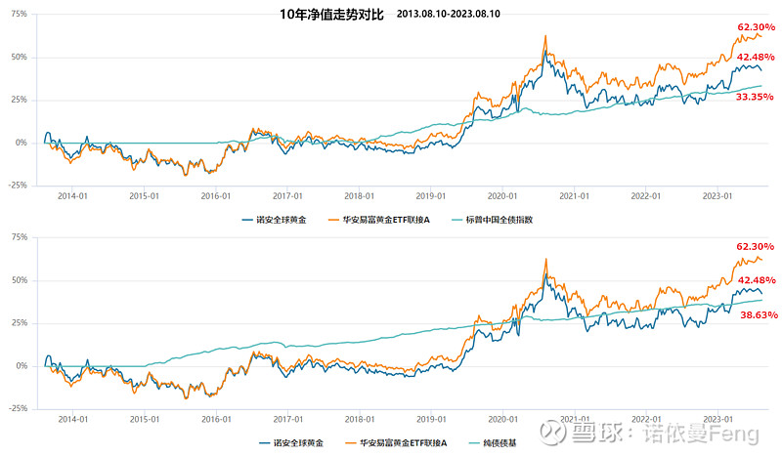782x457 pixels.
Task: Click the 25% axis label of the upper chart
Action: click(19, 100)
